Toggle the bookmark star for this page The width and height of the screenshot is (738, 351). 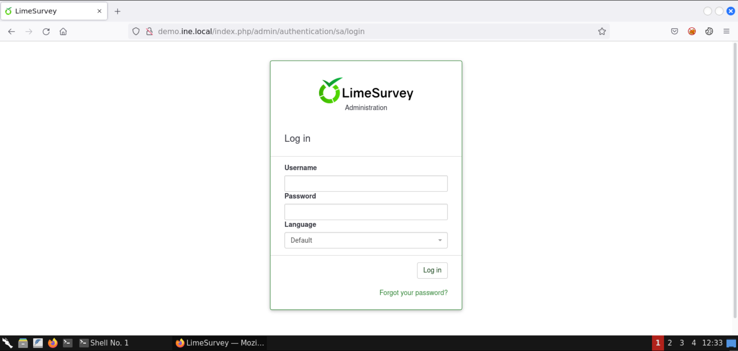tap(602, 31)
